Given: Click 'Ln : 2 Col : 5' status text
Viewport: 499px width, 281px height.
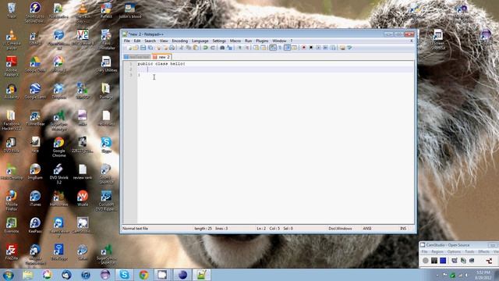Looking at the screenshot, I should (x=268, y=229).
